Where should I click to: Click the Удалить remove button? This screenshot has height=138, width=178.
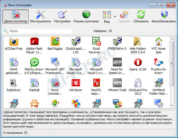click(124, 17)
